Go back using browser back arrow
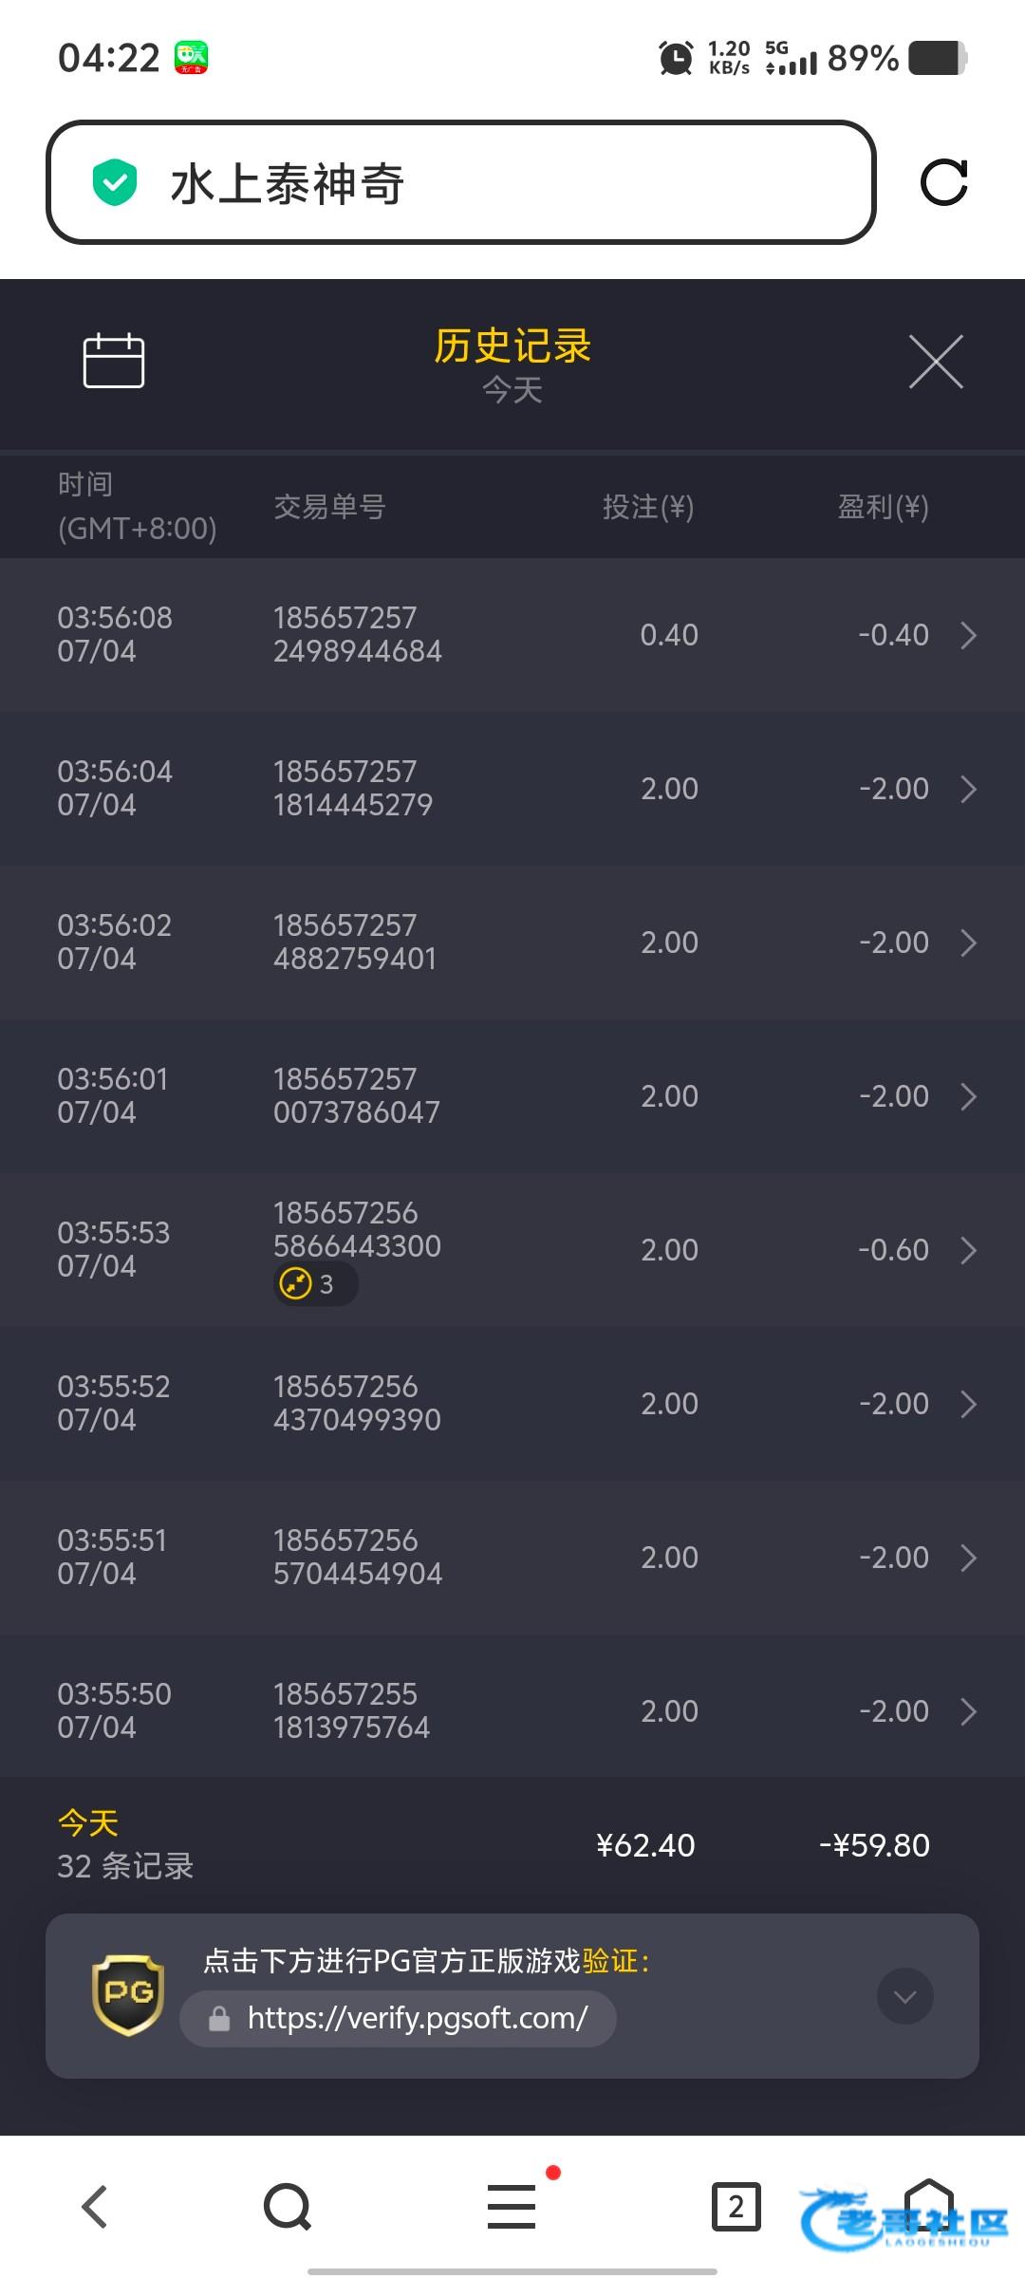This screenshot has width=1025, height=2278. (95, 2206)
